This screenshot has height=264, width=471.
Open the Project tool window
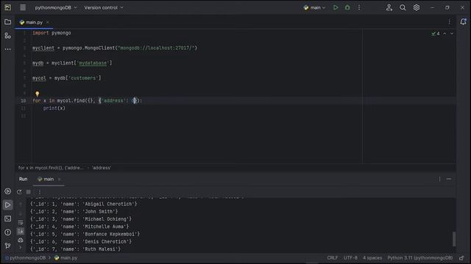tap(8, 22)
